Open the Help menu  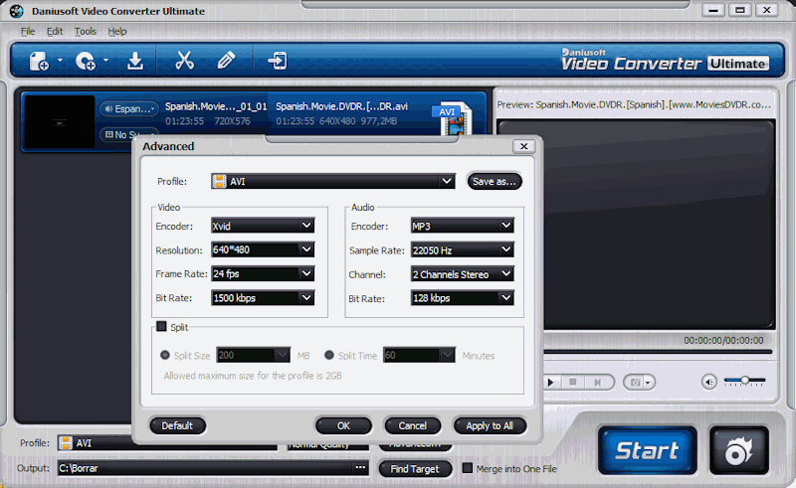(116, 32)
